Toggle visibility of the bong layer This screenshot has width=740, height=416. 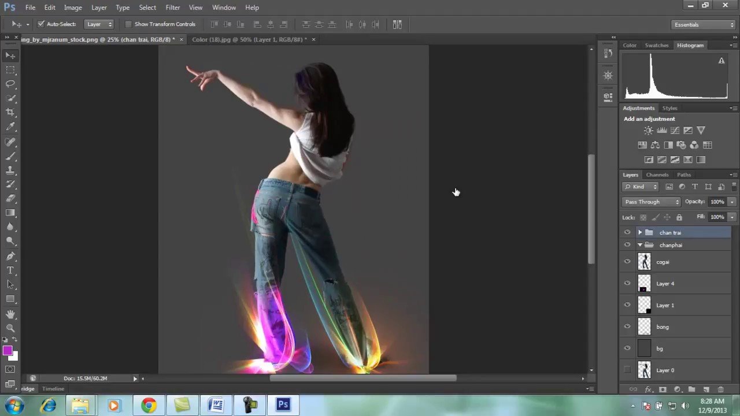(627, 326)
